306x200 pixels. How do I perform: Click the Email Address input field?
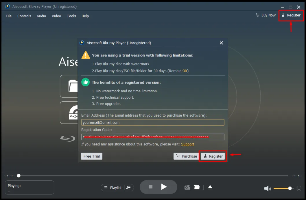tap(153, 122)
